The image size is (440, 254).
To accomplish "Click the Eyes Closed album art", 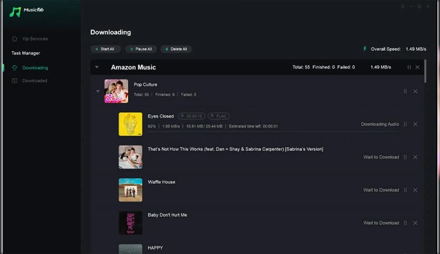I will (130, 124).
